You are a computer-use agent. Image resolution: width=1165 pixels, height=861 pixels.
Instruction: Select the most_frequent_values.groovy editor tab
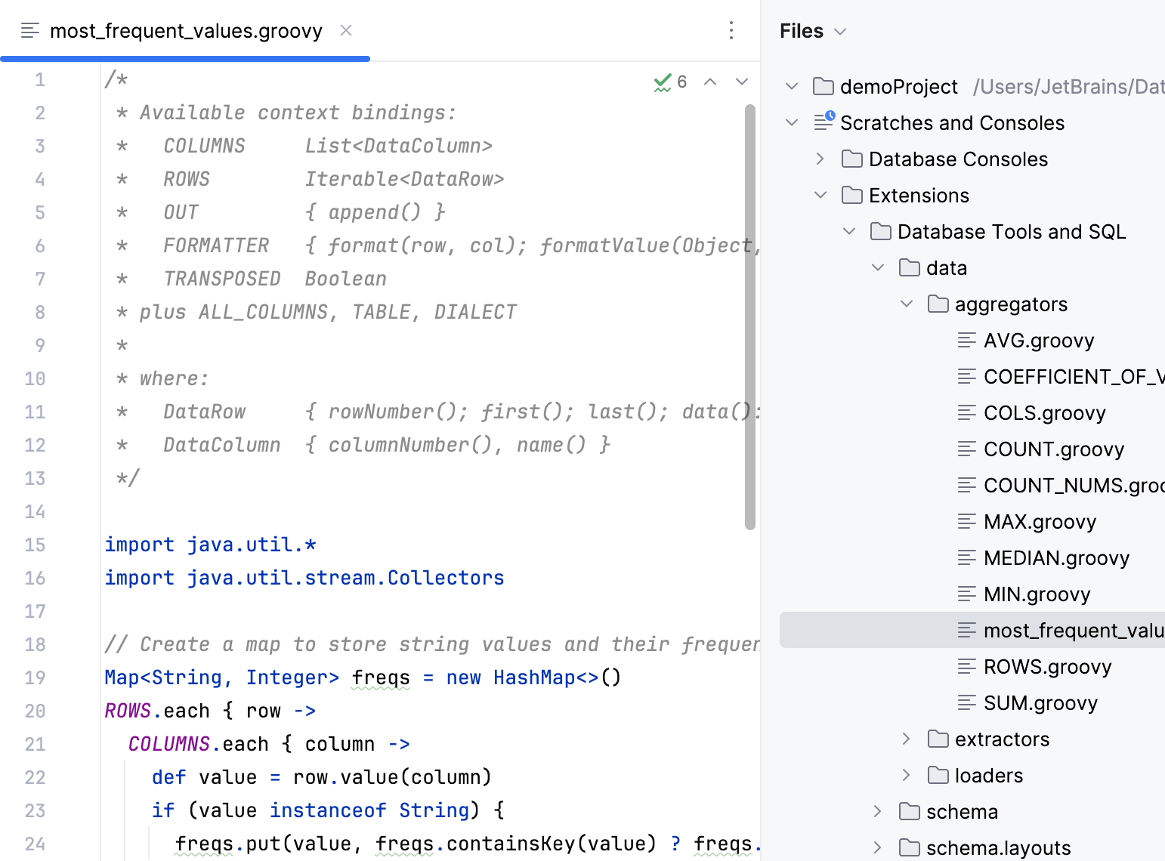185,30
